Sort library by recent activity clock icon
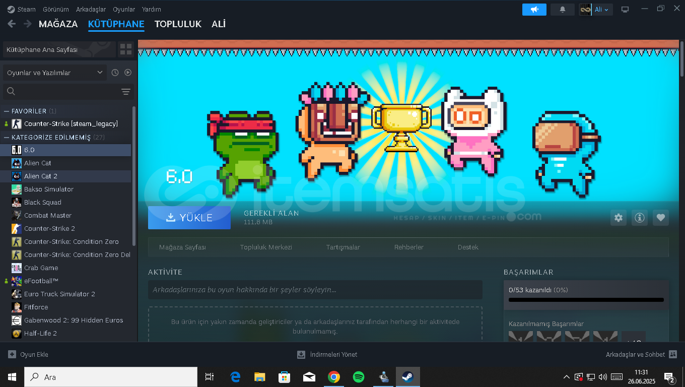 point(115,73)
